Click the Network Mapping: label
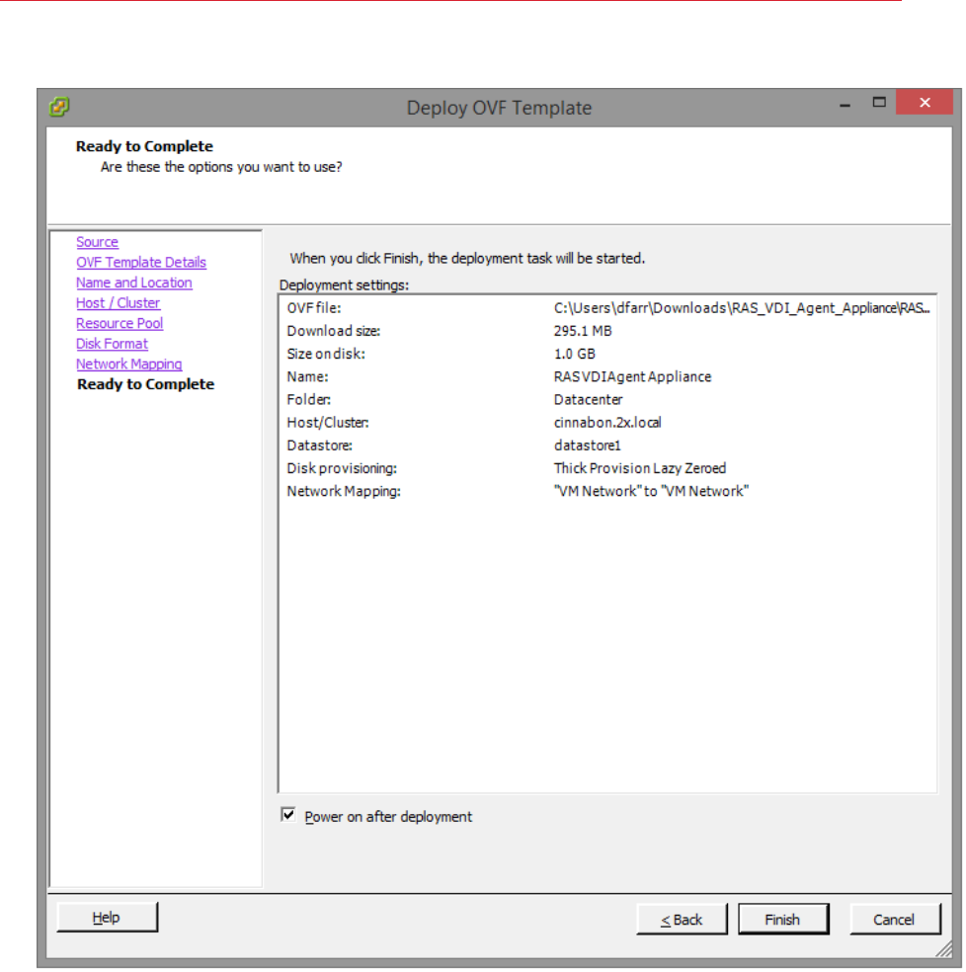 (x=344, y=492)
